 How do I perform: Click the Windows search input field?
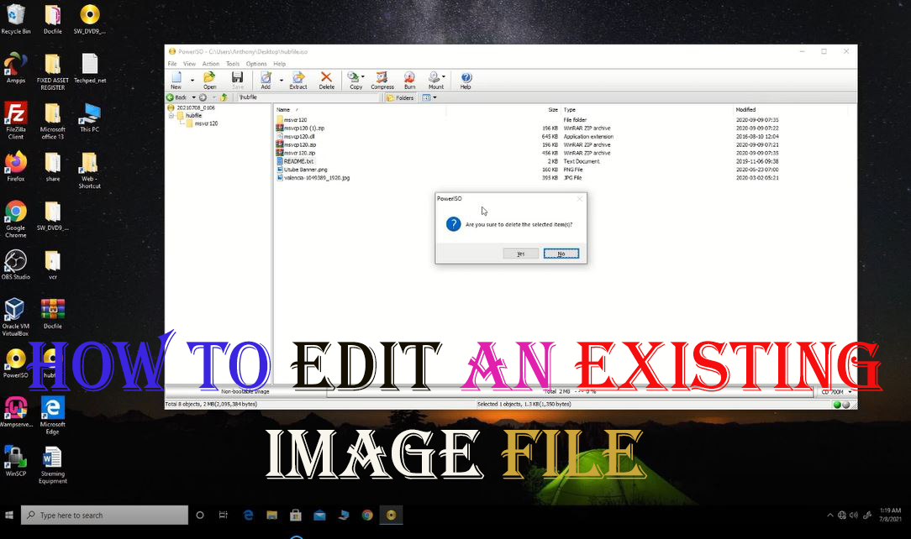pyautogui.click(x=104, y=515)
